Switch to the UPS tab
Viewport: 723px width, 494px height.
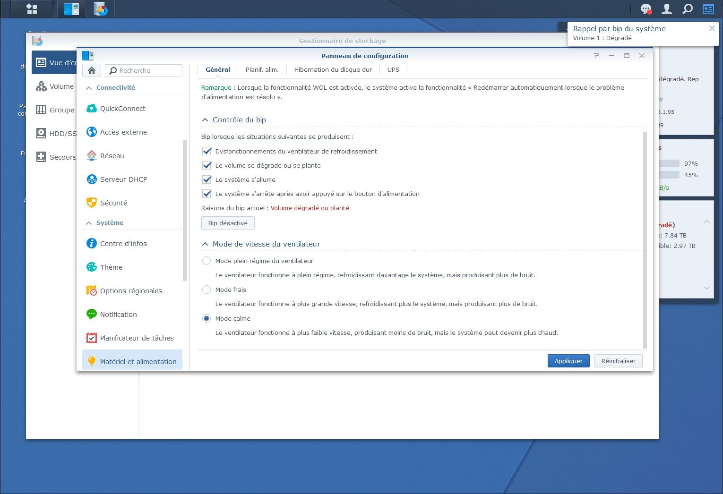393,69
